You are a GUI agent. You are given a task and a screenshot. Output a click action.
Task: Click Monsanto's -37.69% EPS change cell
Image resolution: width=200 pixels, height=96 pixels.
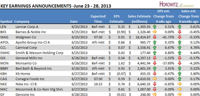[x=168, y=63]
